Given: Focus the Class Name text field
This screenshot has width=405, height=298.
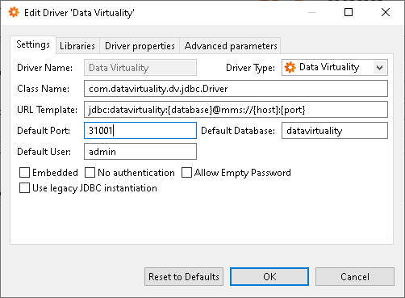Looking at the screenshot, I should click(x=236, y=89).
